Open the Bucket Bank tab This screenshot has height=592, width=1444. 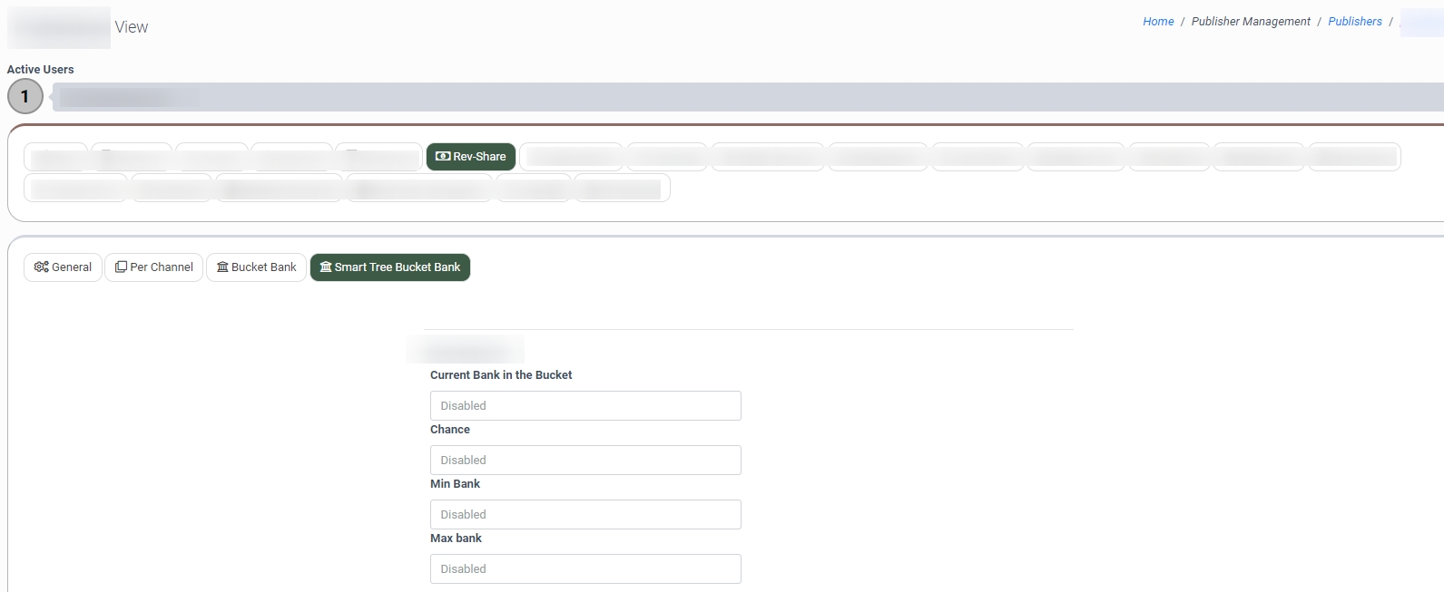[256, 267]
